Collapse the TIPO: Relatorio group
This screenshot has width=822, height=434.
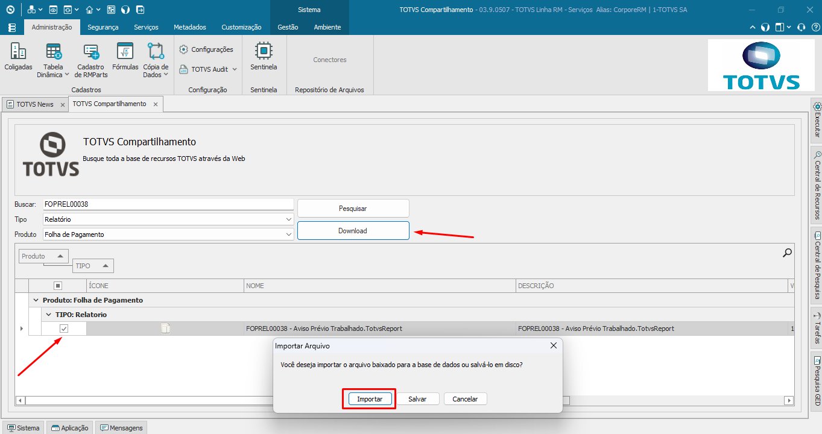coord(49,315)
